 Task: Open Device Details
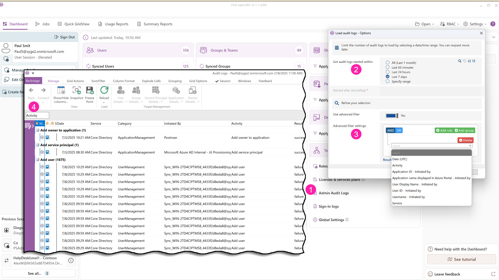[x=192, y=95]
